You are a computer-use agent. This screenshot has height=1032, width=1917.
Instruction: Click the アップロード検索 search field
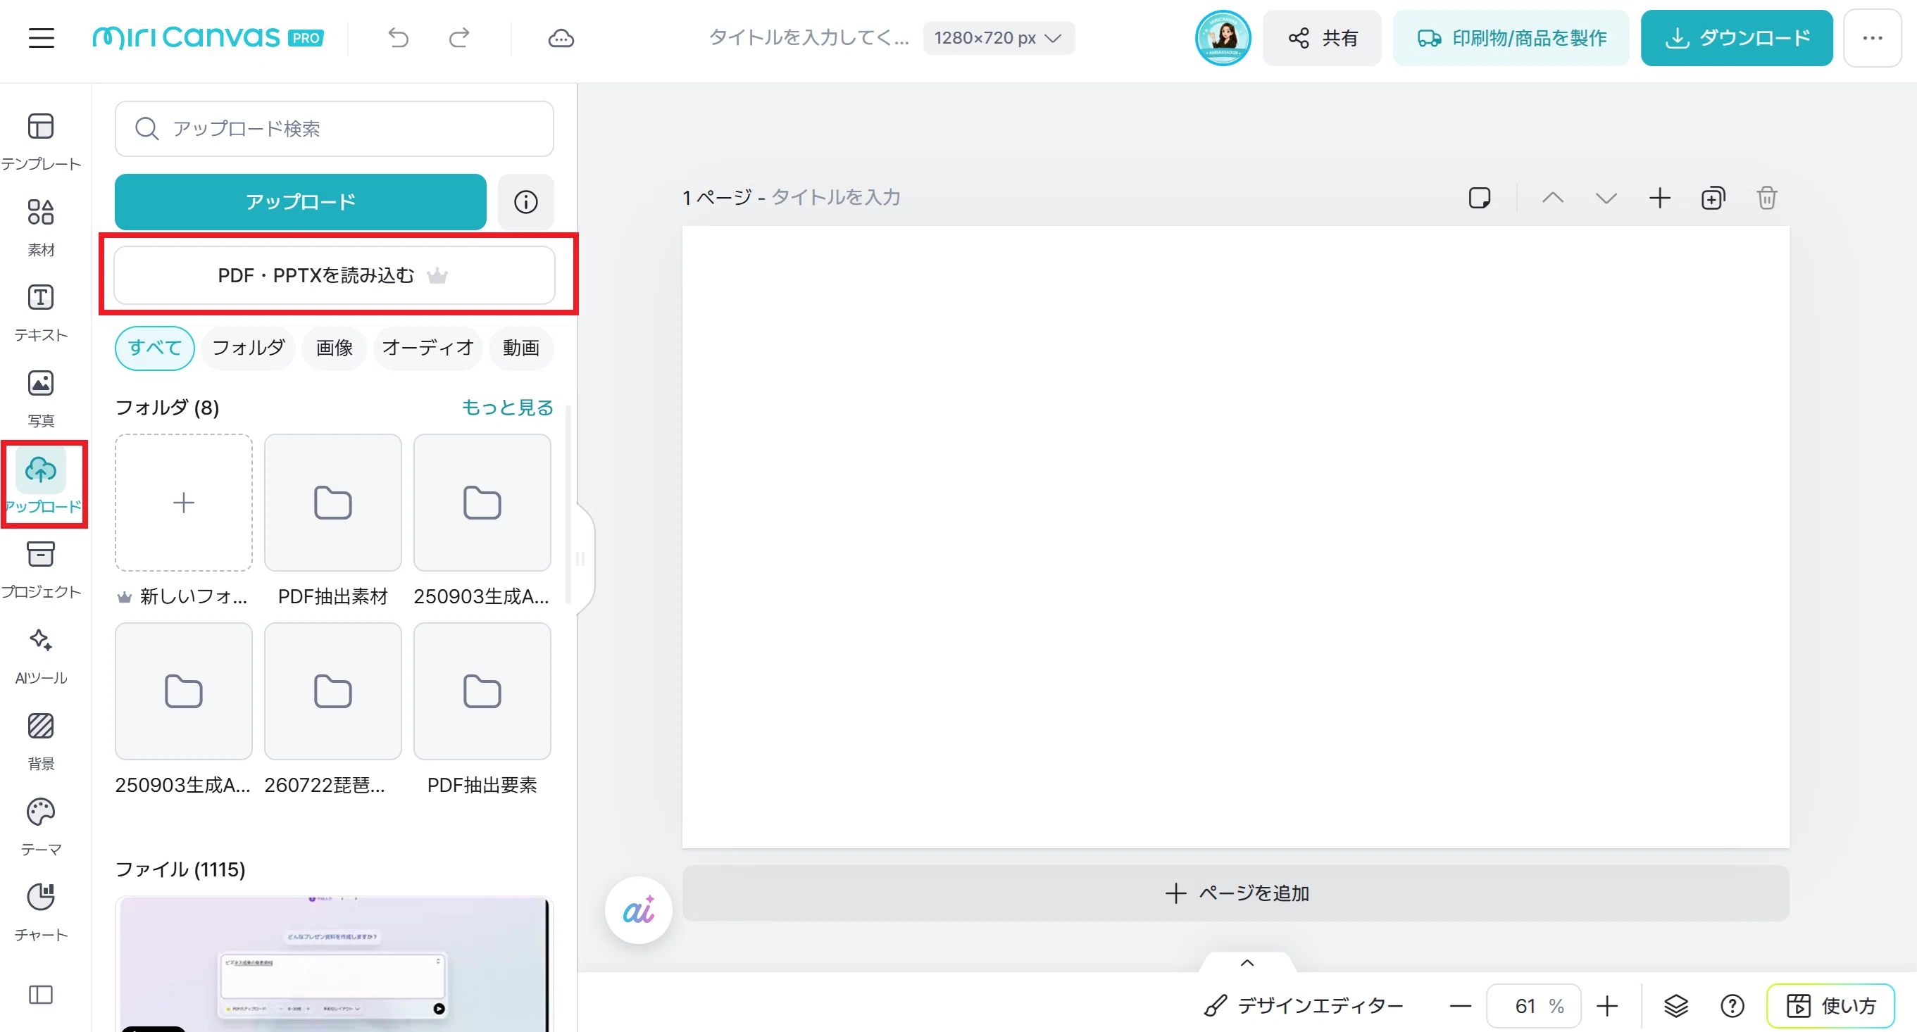(x=334, y=129)
